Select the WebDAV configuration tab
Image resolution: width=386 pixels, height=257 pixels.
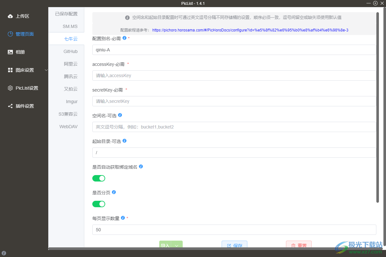tap(68, 127)
